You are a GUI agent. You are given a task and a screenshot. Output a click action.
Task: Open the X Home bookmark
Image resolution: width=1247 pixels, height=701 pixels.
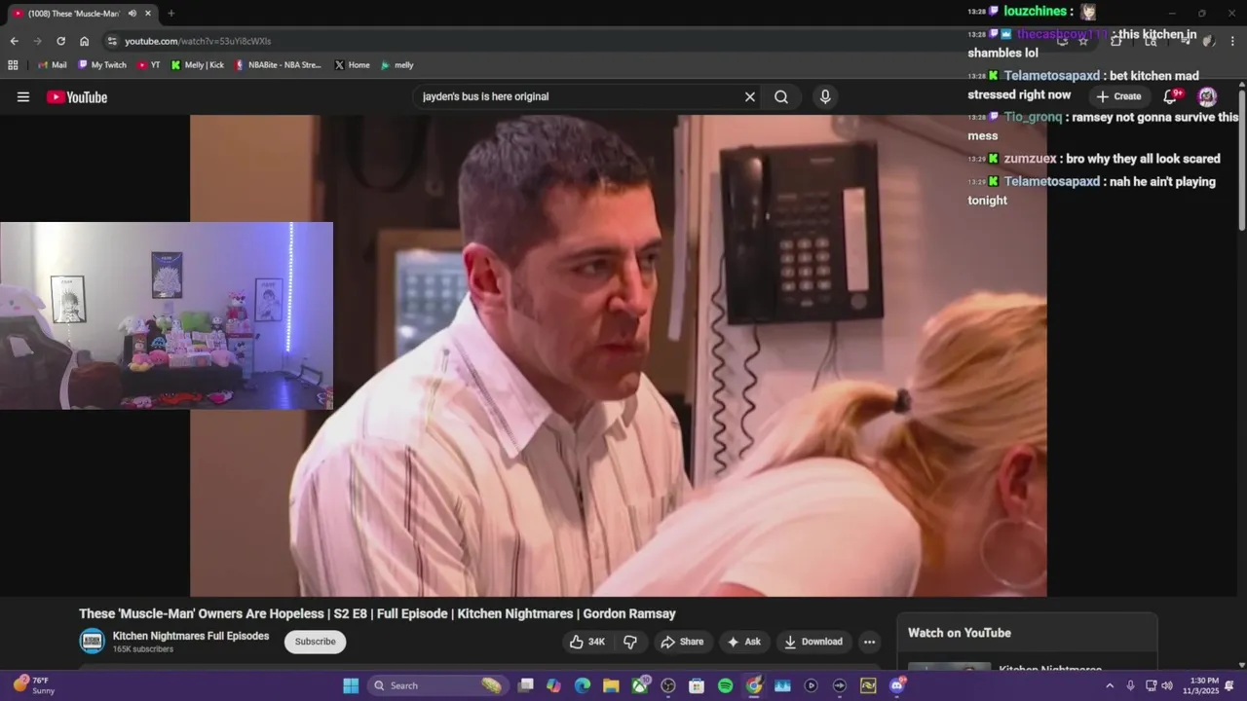click(x=352, y=65)
